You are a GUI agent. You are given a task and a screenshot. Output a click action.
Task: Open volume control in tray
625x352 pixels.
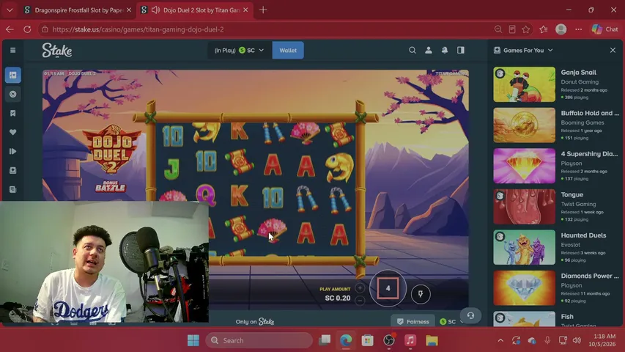(577, 340)
